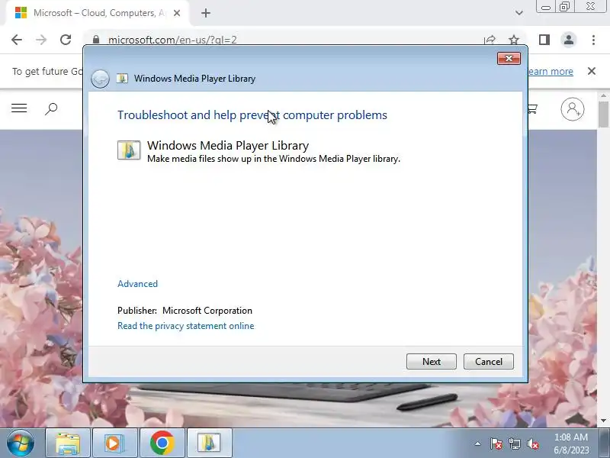Image resolution: width=610 pixels, height=458 pixels.
Task: Click the page scrollbar down arrow
Action: (x=603, y=421)
